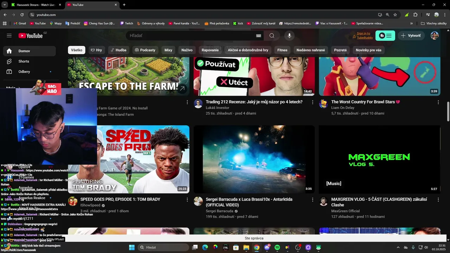
Task: Open Spotify from the taskbar
Action: (277, 247)
